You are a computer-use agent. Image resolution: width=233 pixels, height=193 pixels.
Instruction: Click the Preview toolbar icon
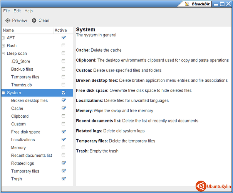point(8,20)
